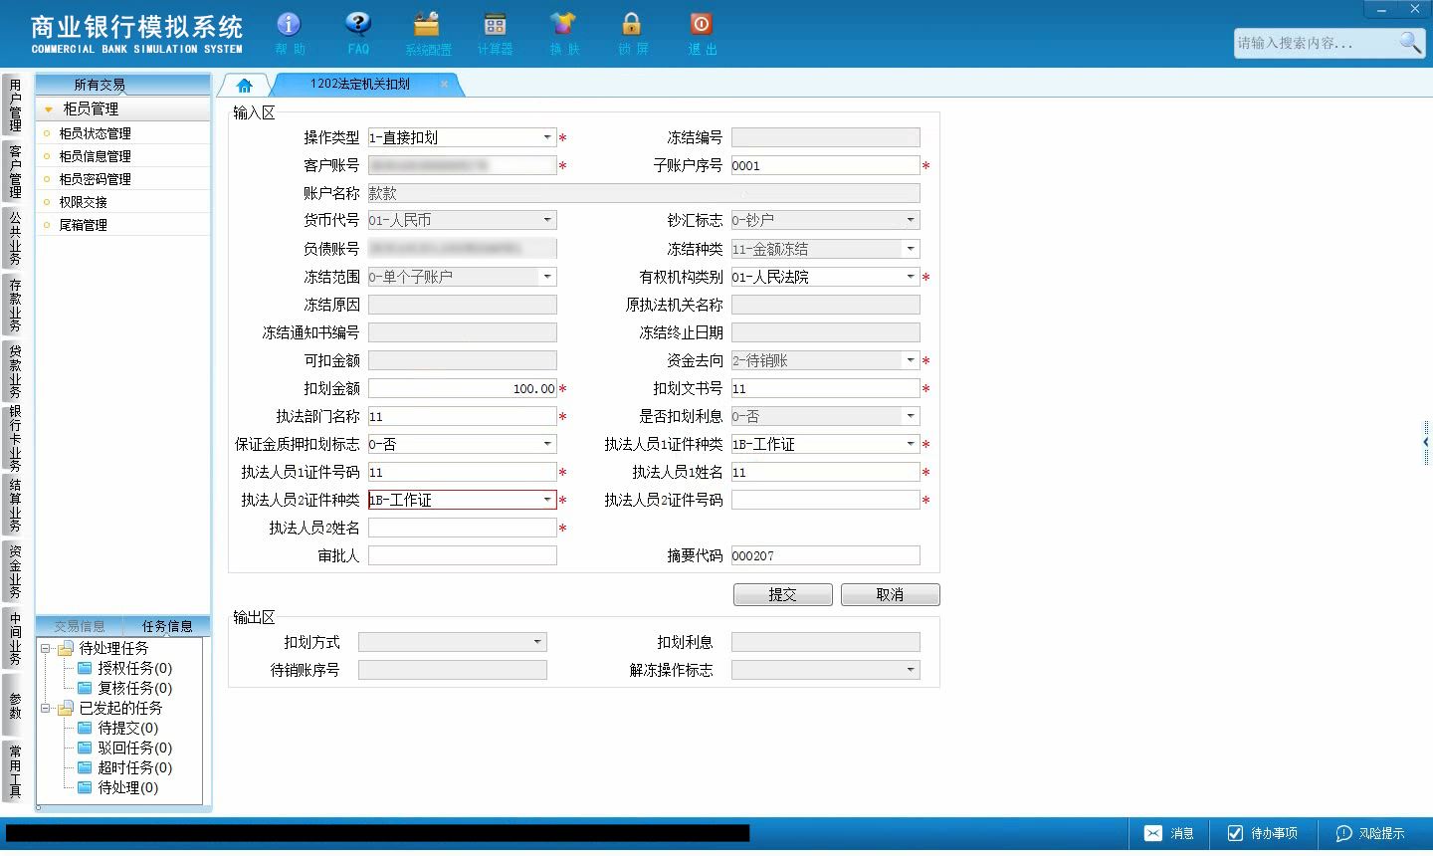Open the FAQ toolbar icon

(358, 33)
